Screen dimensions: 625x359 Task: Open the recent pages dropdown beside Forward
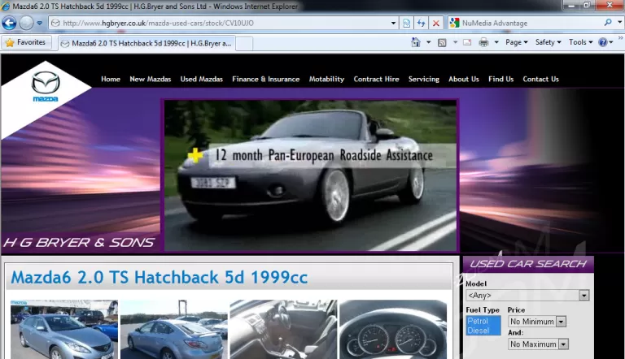[x=39, y=23]
